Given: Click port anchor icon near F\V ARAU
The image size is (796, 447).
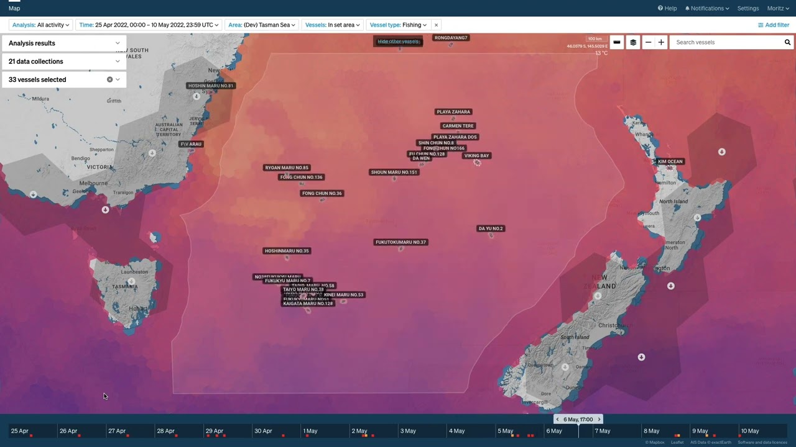Looking at the screenshot, I should (x=152, y=153).
